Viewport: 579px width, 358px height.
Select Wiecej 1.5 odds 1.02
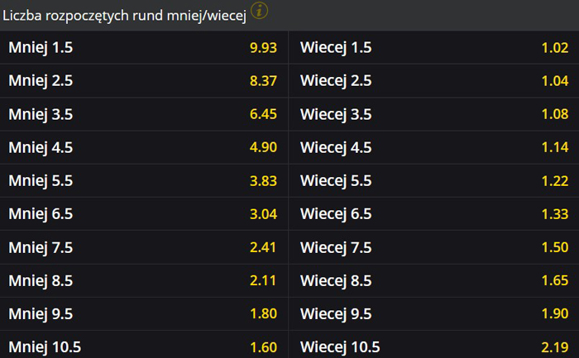click(x=433, y=48)
